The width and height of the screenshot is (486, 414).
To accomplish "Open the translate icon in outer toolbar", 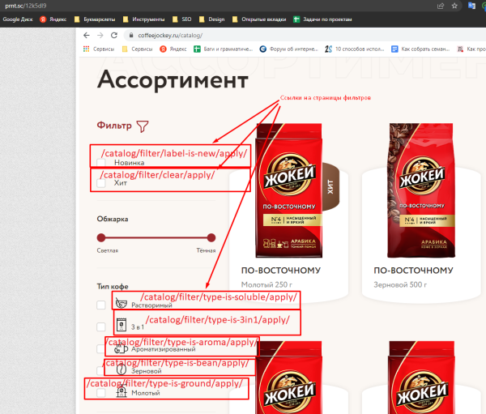I will click(x=471, y=6).
